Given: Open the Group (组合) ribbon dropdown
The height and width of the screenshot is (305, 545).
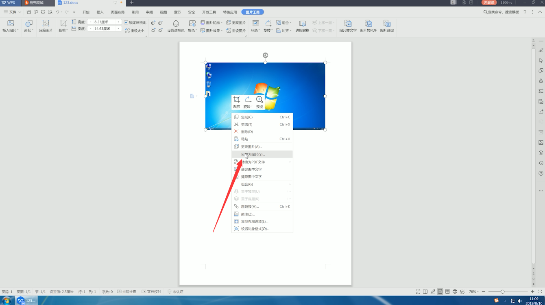Looking at the screenshot, I should [x=284, y=23].
